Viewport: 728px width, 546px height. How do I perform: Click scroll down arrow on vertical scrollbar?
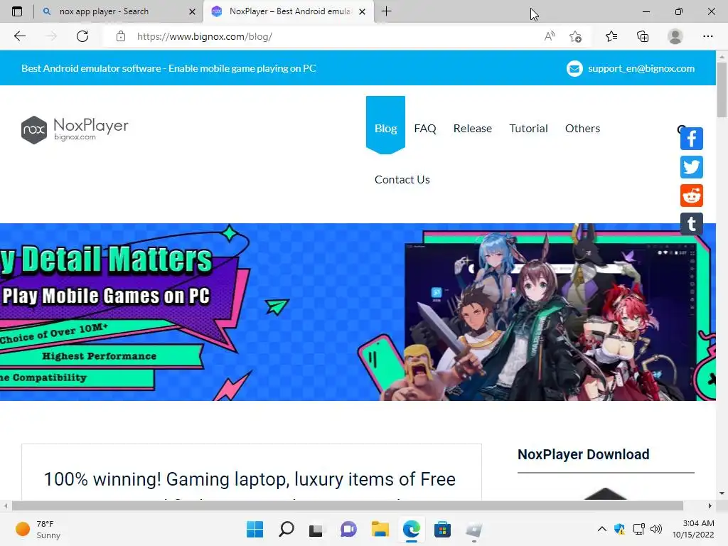(x=722, y=493)
